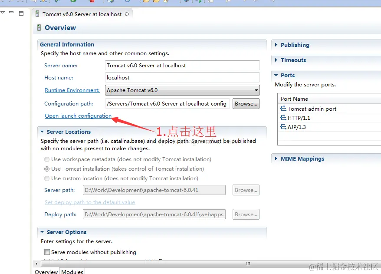This screenshot has width=381, height=274.
Task: Switch to the Overview bottom tab
Action: tap(46, 271)
